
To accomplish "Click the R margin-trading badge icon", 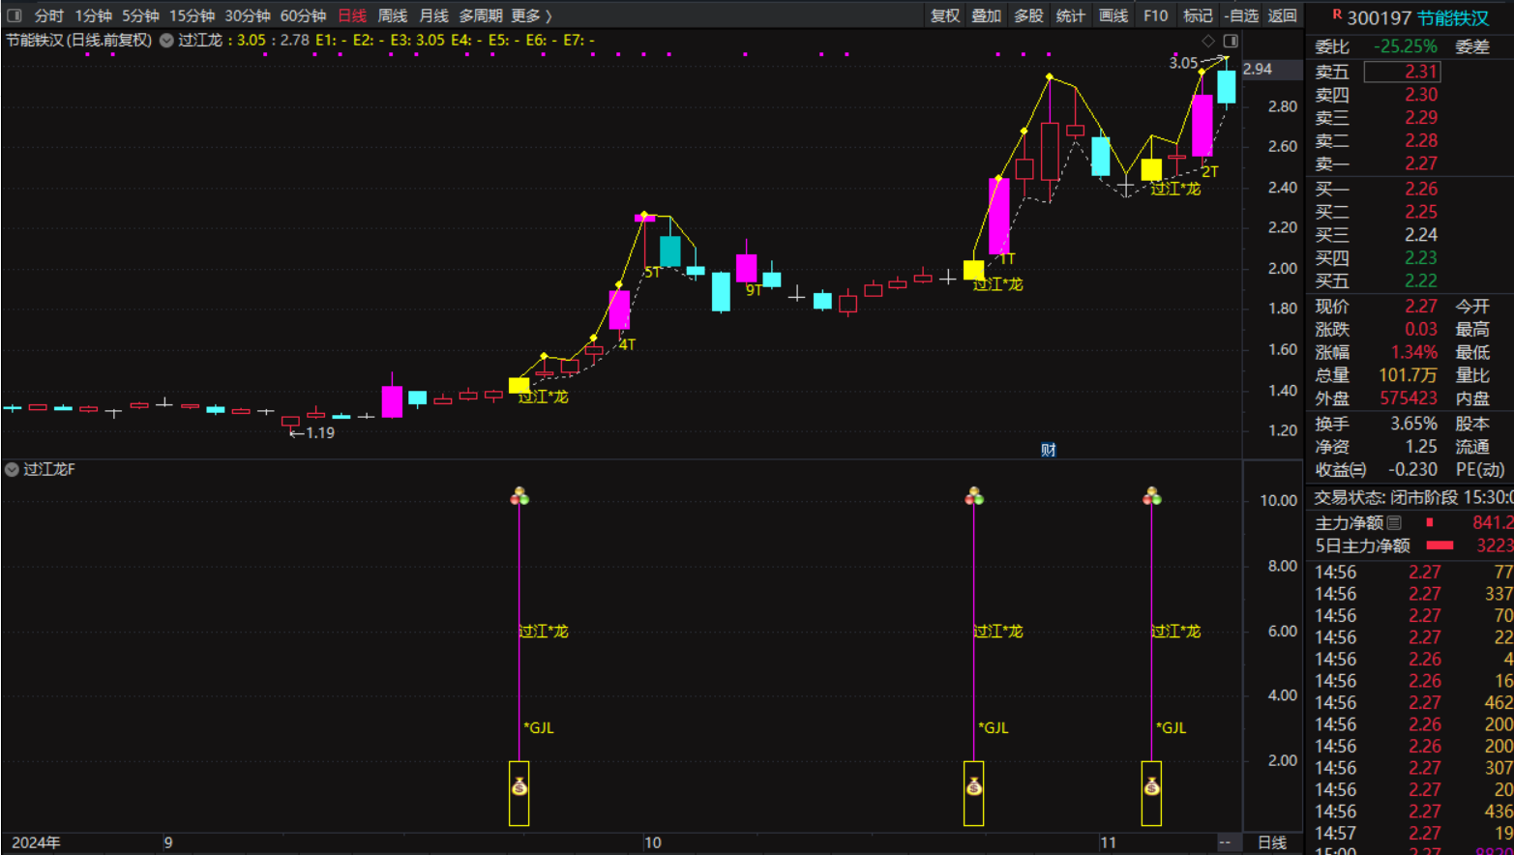I will tap(1337, 15).
